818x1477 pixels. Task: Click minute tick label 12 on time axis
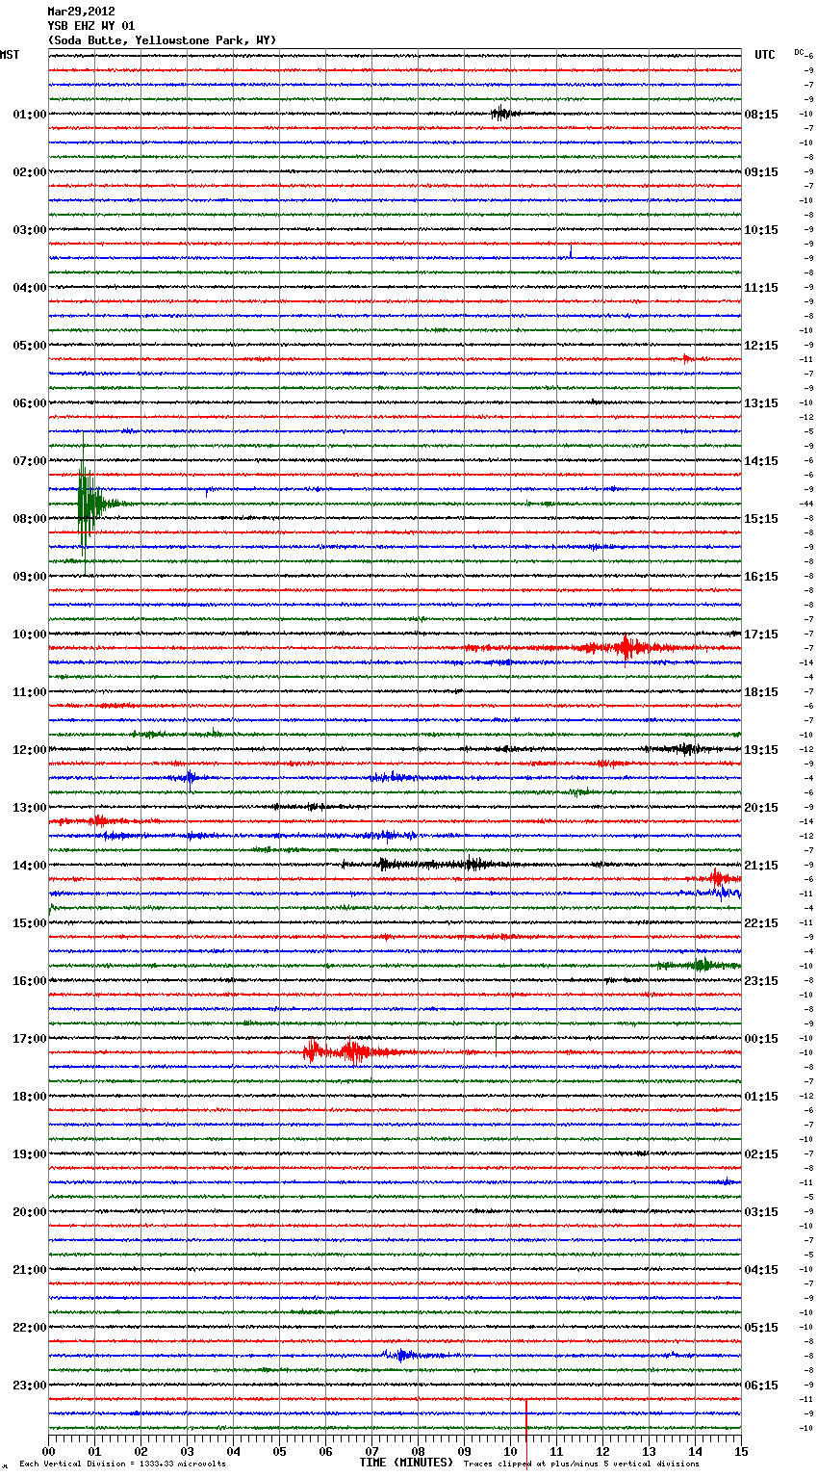(603, 1451)
